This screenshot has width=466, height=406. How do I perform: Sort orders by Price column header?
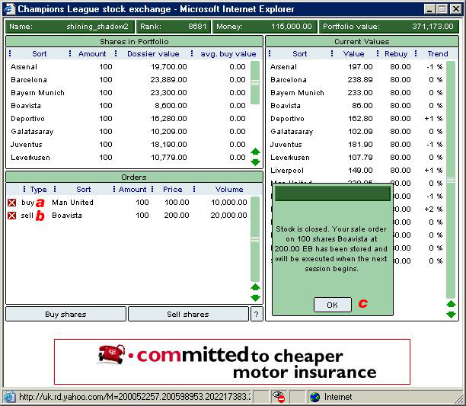pyautogui.click(x=172, y=190)
